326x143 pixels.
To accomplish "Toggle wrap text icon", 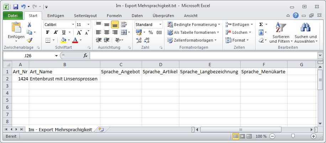I will click(x=124, y=25).
